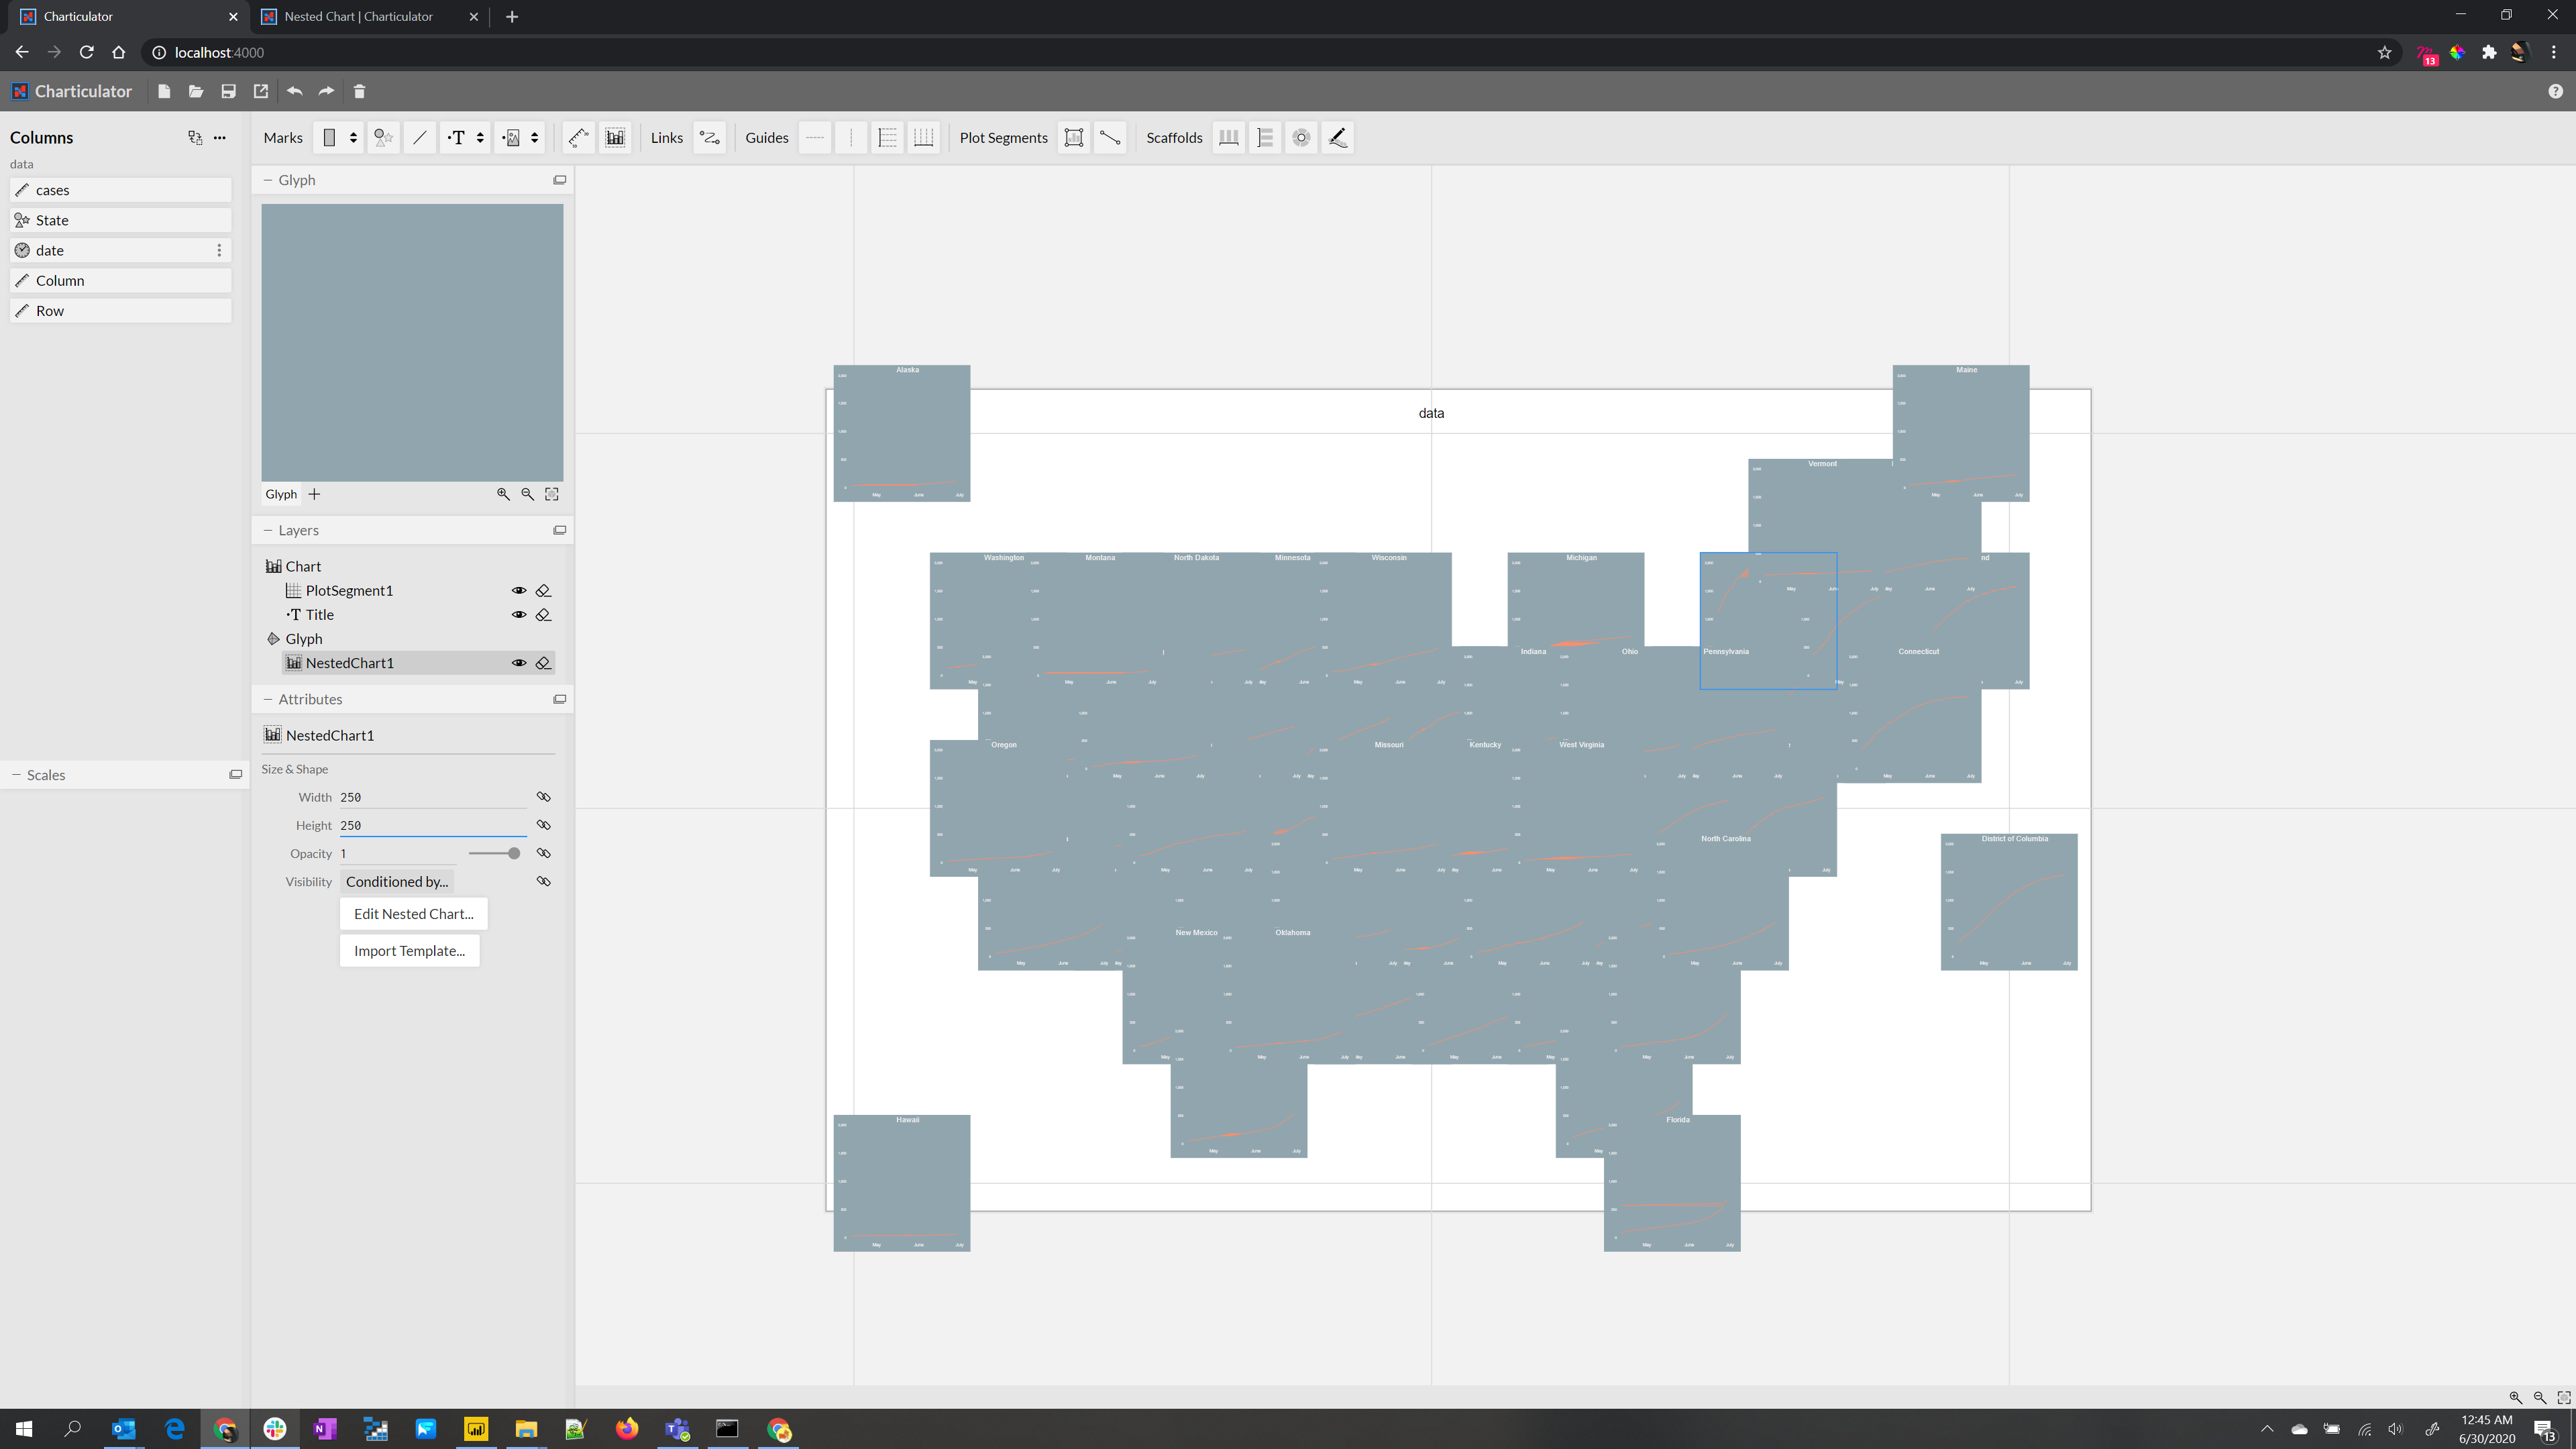Select the line mark tool
Screen dimensions: 2576x1449
tap(420, 138)
